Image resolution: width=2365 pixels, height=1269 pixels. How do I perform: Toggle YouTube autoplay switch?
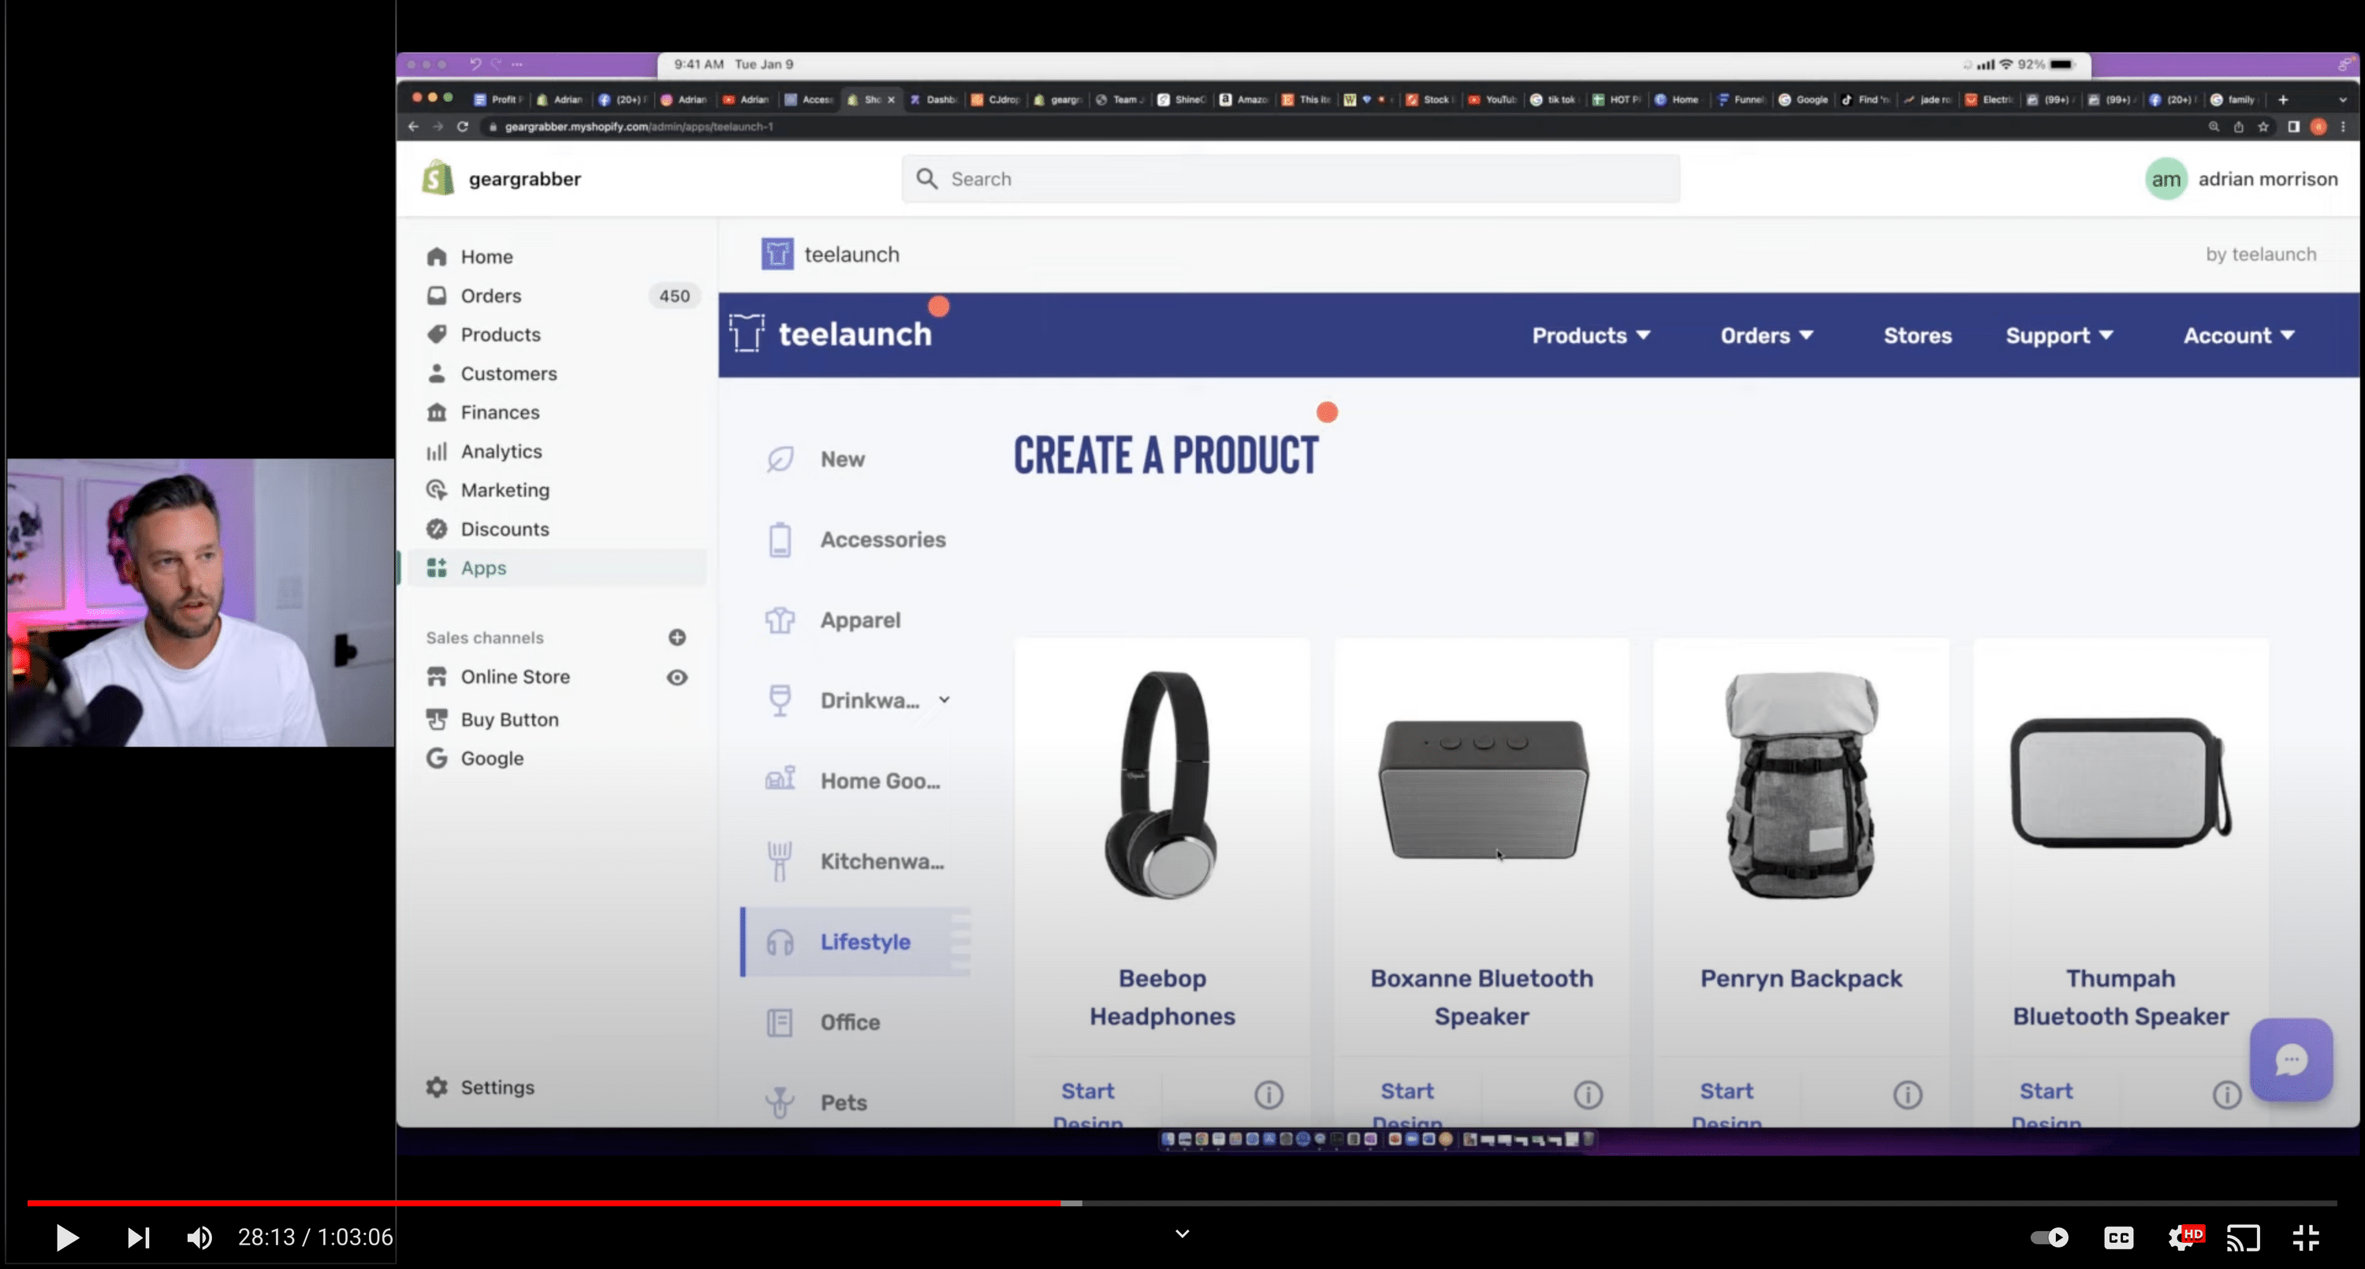coord(2048,1237)
